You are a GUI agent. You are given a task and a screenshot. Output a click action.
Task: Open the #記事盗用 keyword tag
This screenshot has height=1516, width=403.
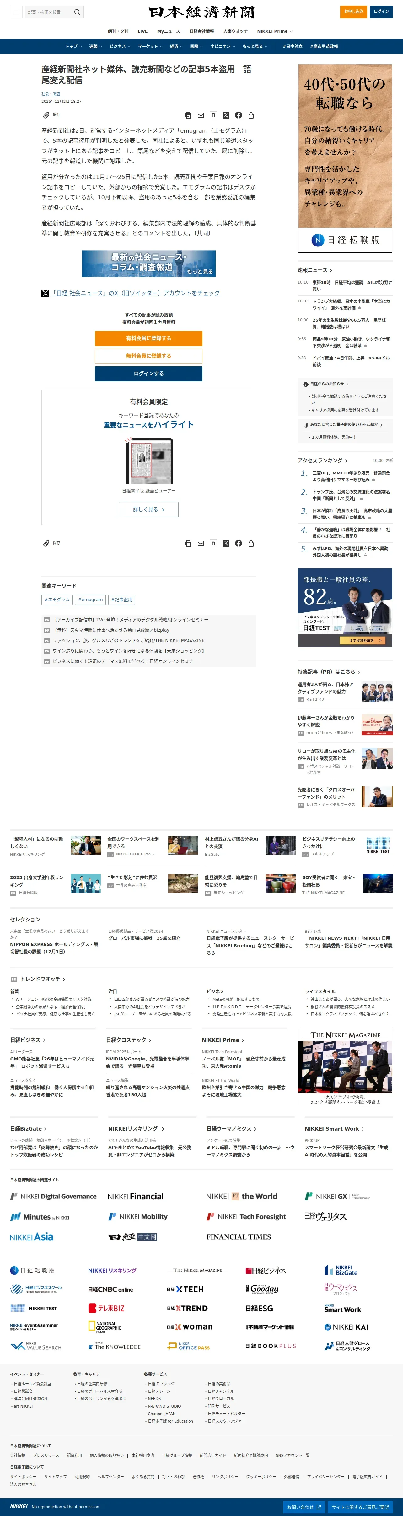(121, 600)
